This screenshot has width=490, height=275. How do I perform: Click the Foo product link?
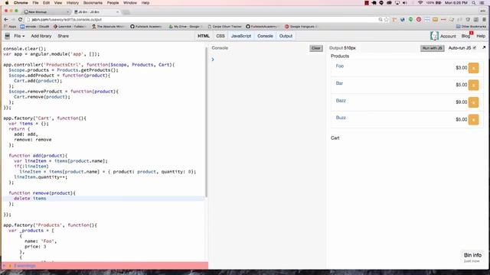[x=340, y=66]
